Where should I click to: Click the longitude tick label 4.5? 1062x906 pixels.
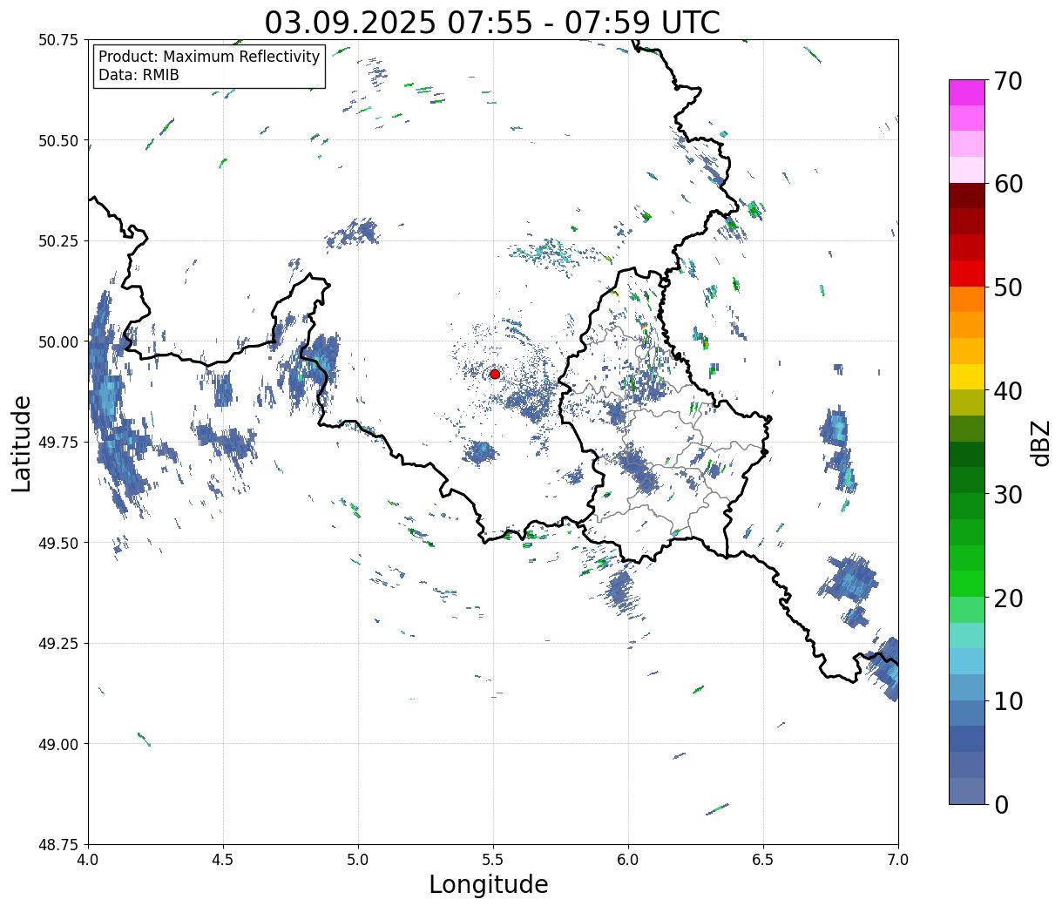pos(223,860)
